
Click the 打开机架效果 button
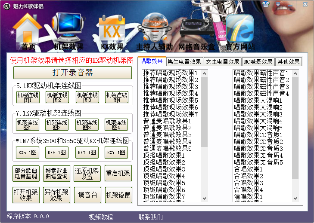click(26, 195)
